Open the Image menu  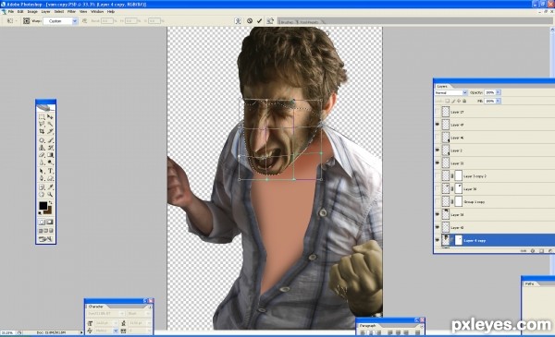pos(32,12)
